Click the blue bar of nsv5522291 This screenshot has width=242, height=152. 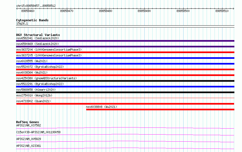(125, 87)
